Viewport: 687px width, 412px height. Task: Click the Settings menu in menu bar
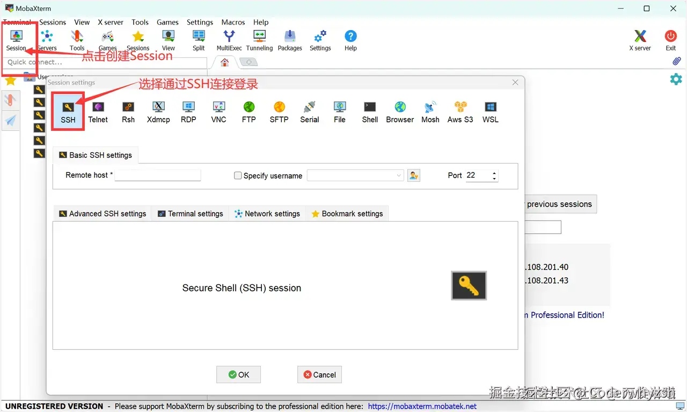pos(200,22)
